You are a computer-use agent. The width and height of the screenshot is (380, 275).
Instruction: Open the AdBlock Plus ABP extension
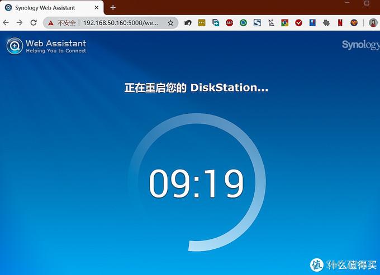[x=229, y=23]
